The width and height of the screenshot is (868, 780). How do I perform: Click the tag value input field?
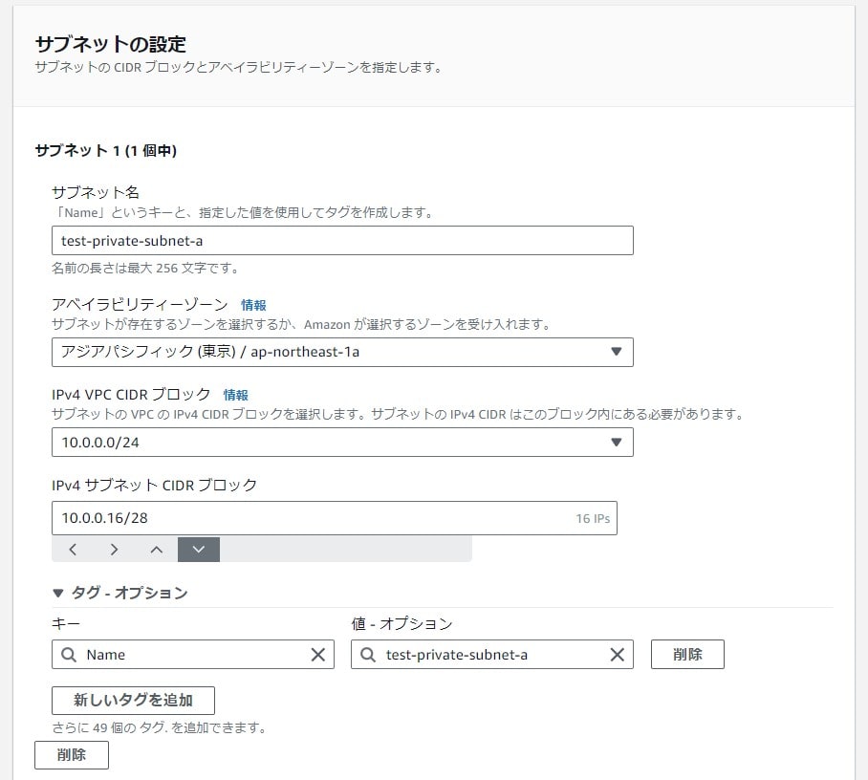coord(491,655)
